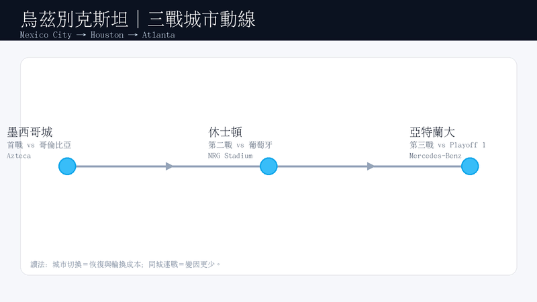
Task: Select the 亞特蘭大 city label
Action: [x=432, y=132]
